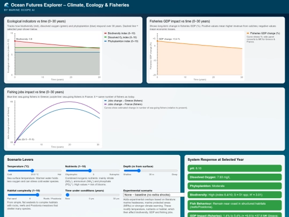Click the GDP impact (fisheries) card

point(234,215)
